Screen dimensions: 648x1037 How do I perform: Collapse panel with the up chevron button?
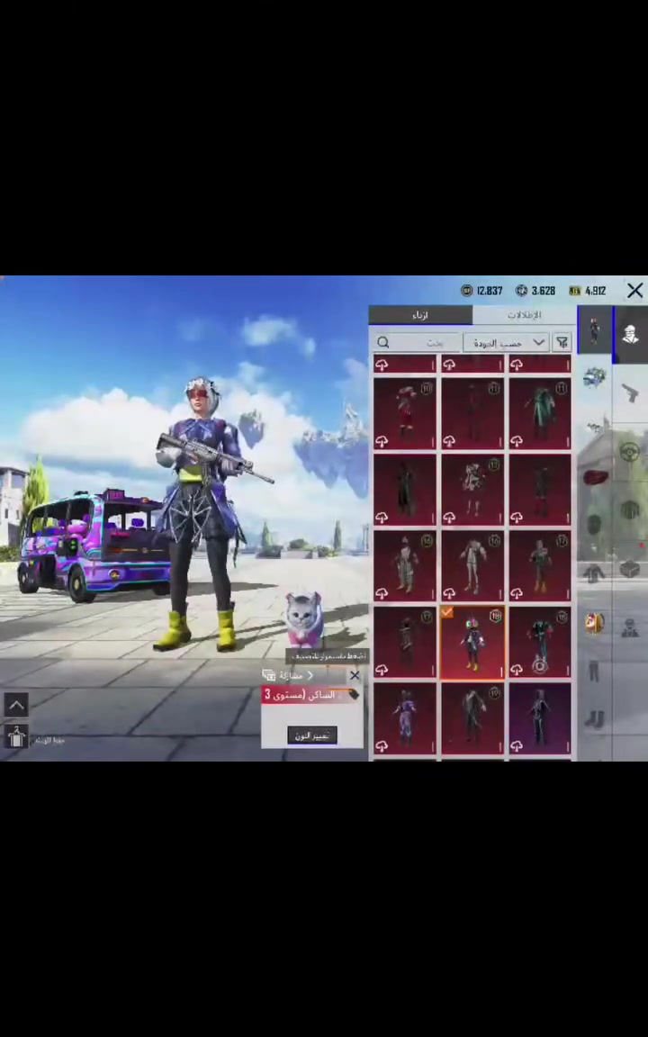[16, 705]
